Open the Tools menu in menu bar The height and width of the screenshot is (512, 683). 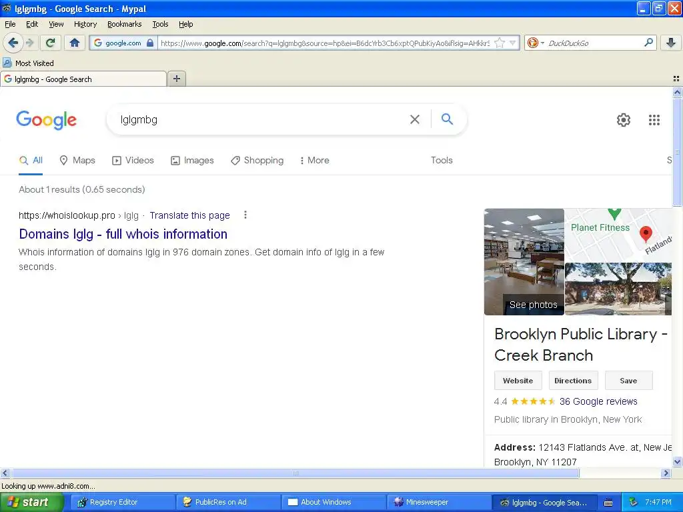click(160, 24)
